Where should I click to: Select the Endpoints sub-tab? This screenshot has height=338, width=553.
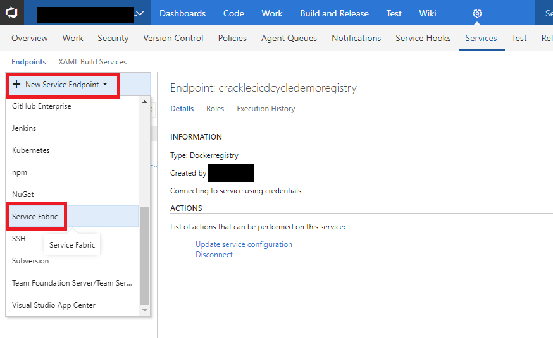[x=28, y=62]
